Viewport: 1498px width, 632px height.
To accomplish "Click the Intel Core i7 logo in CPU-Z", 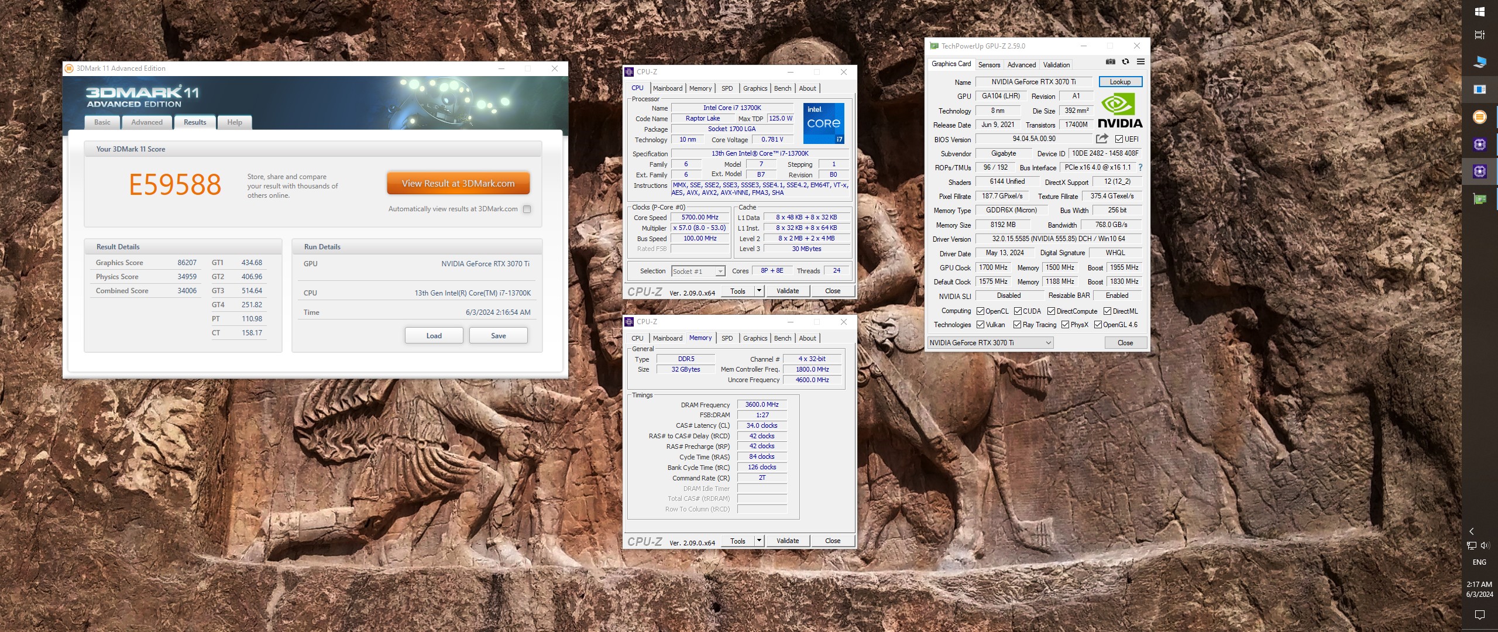I will pyautogui.click(x=823, y=123).
